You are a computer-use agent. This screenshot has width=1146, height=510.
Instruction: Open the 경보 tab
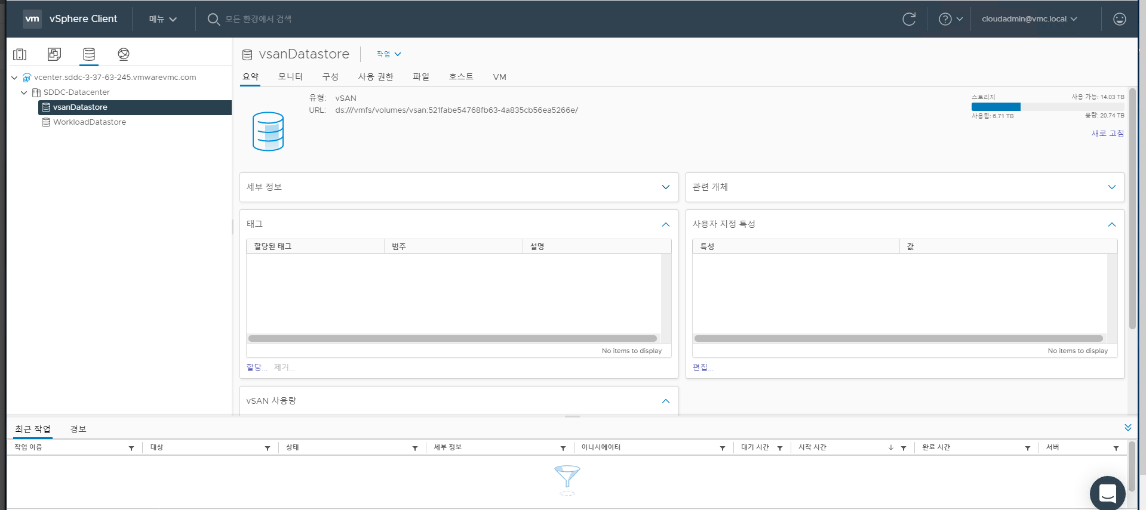(78, 429)
